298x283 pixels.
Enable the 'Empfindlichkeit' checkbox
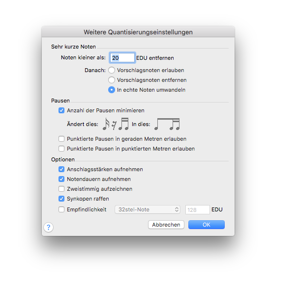click(x=61, y=209)
